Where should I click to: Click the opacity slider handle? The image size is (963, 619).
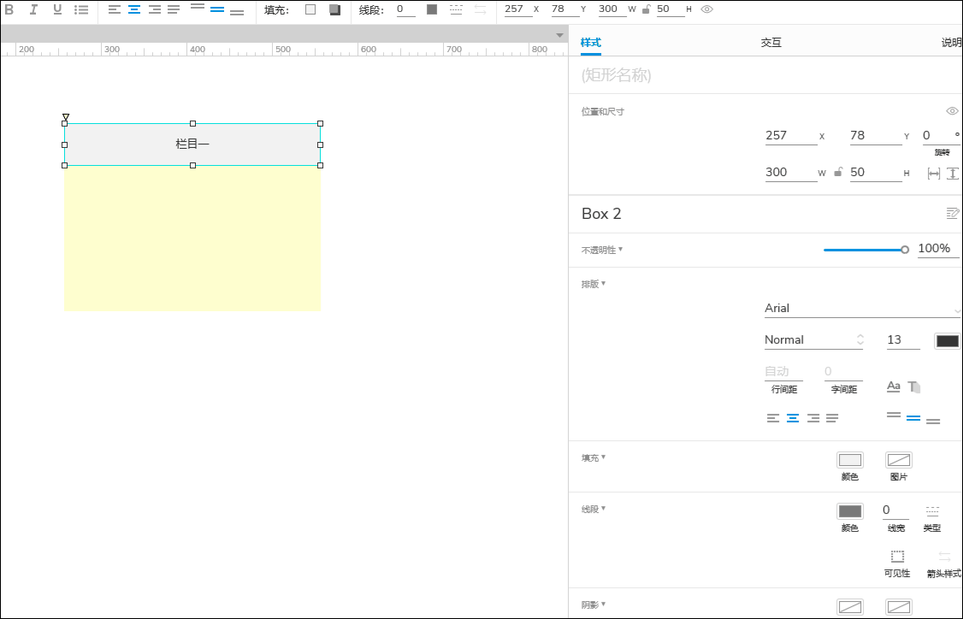pos(905,250)
